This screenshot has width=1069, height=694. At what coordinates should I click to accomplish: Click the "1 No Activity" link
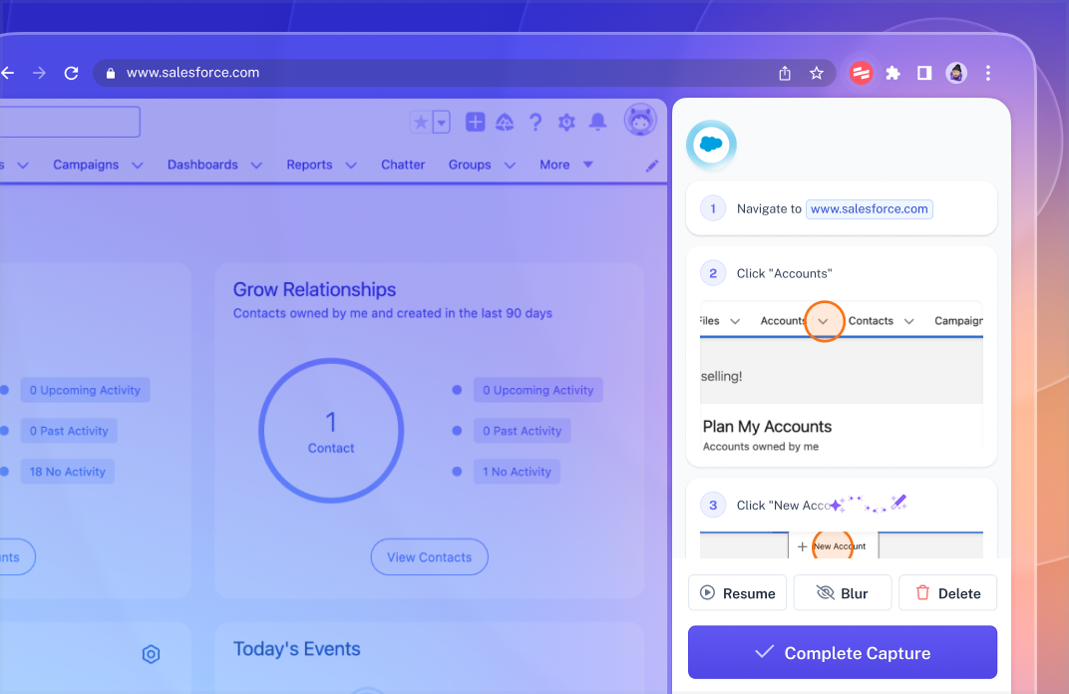pyautogui.click(x=517, y=472)
